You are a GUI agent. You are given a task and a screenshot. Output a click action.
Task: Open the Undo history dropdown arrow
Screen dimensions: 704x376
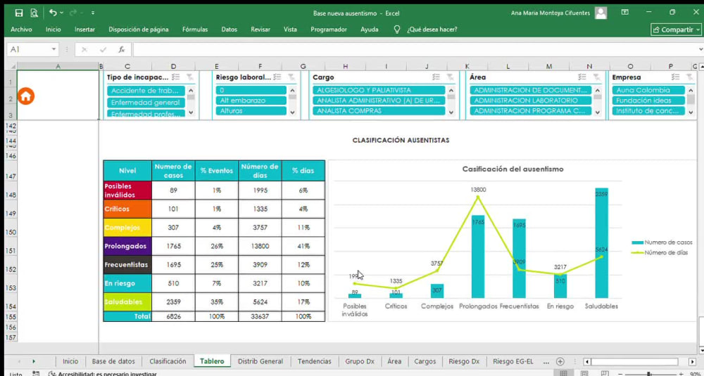(62, 13)
